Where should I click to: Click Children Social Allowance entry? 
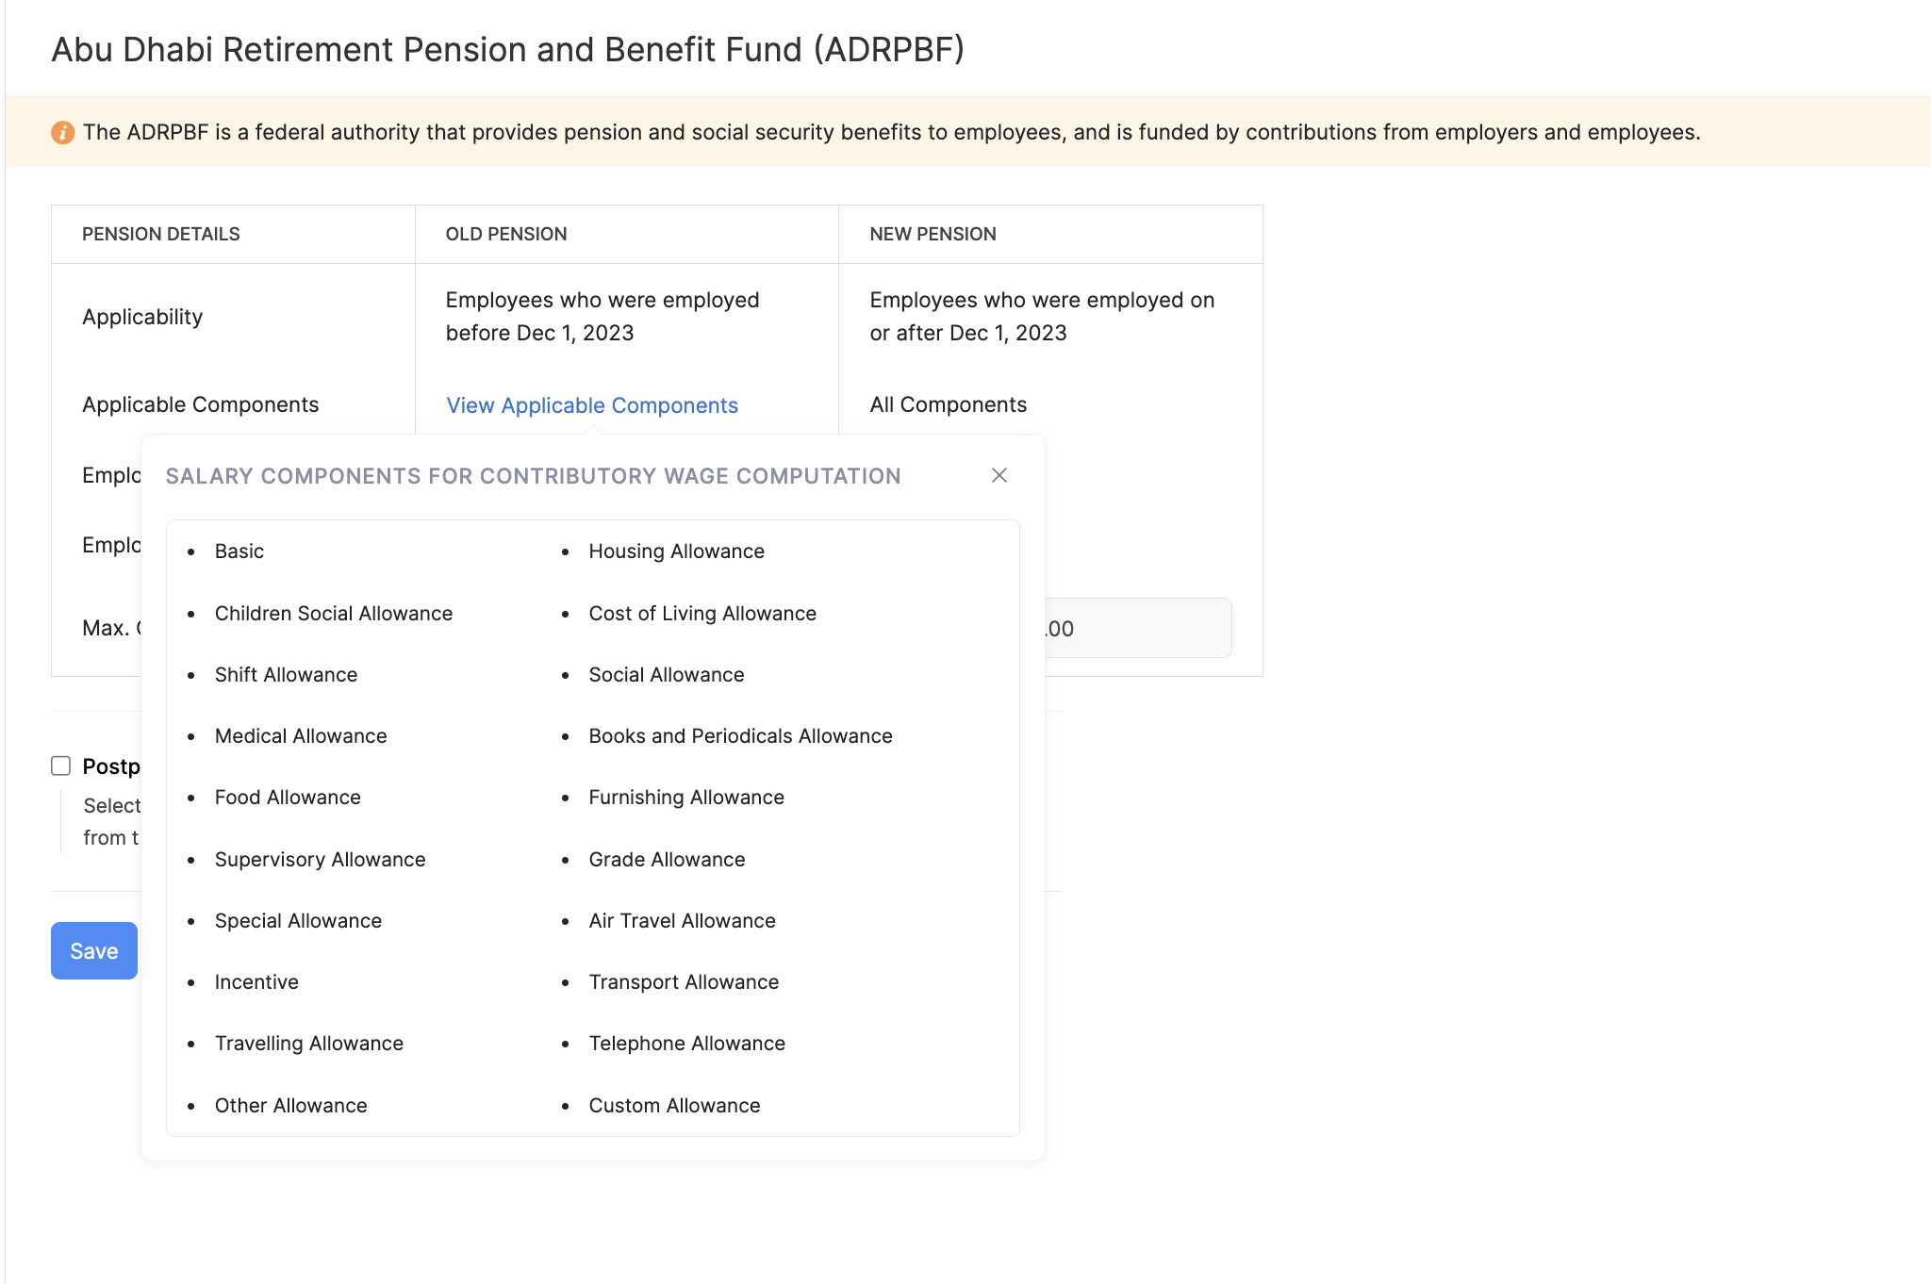click(333, 614)
